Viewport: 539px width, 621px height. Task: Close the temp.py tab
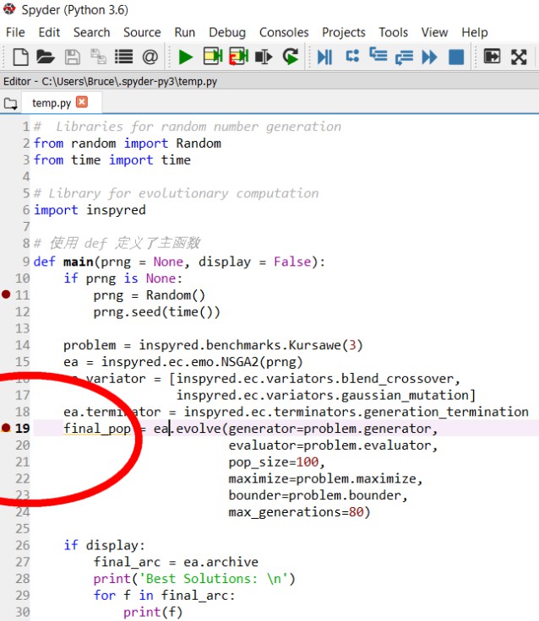coord(82,102)
